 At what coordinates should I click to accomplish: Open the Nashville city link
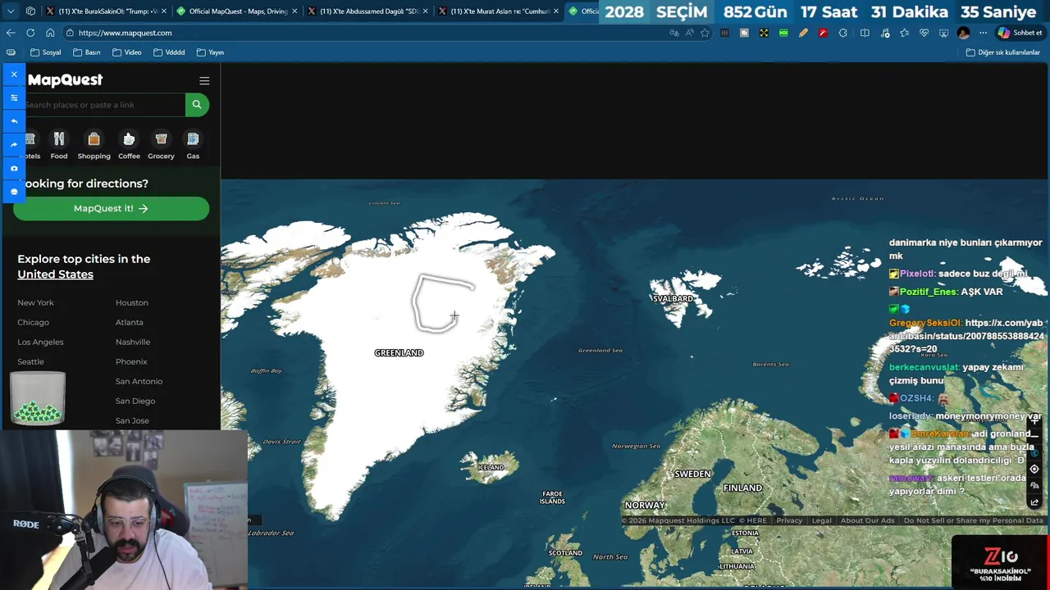tap(133, 342)
